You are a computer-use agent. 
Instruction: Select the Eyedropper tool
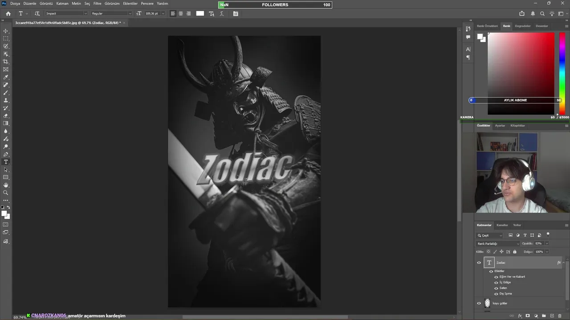[6, 77]
